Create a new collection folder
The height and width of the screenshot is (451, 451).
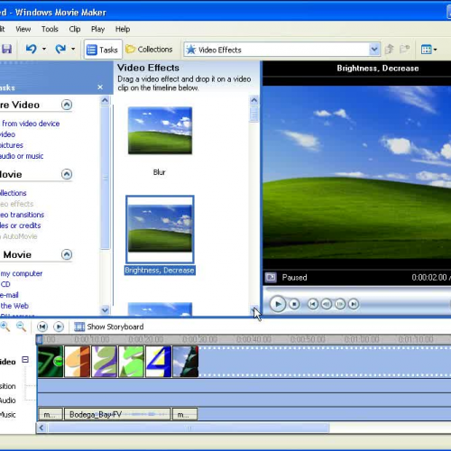[404, 49]
